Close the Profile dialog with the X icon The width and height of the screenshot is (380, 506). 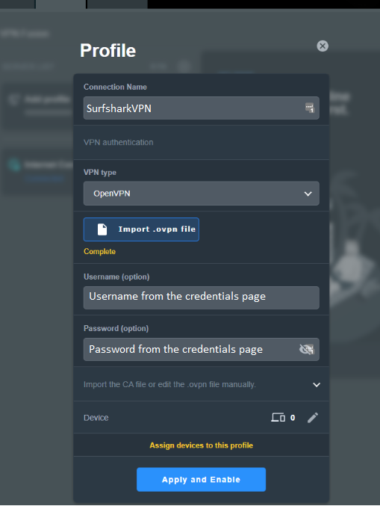coord(323,46)
